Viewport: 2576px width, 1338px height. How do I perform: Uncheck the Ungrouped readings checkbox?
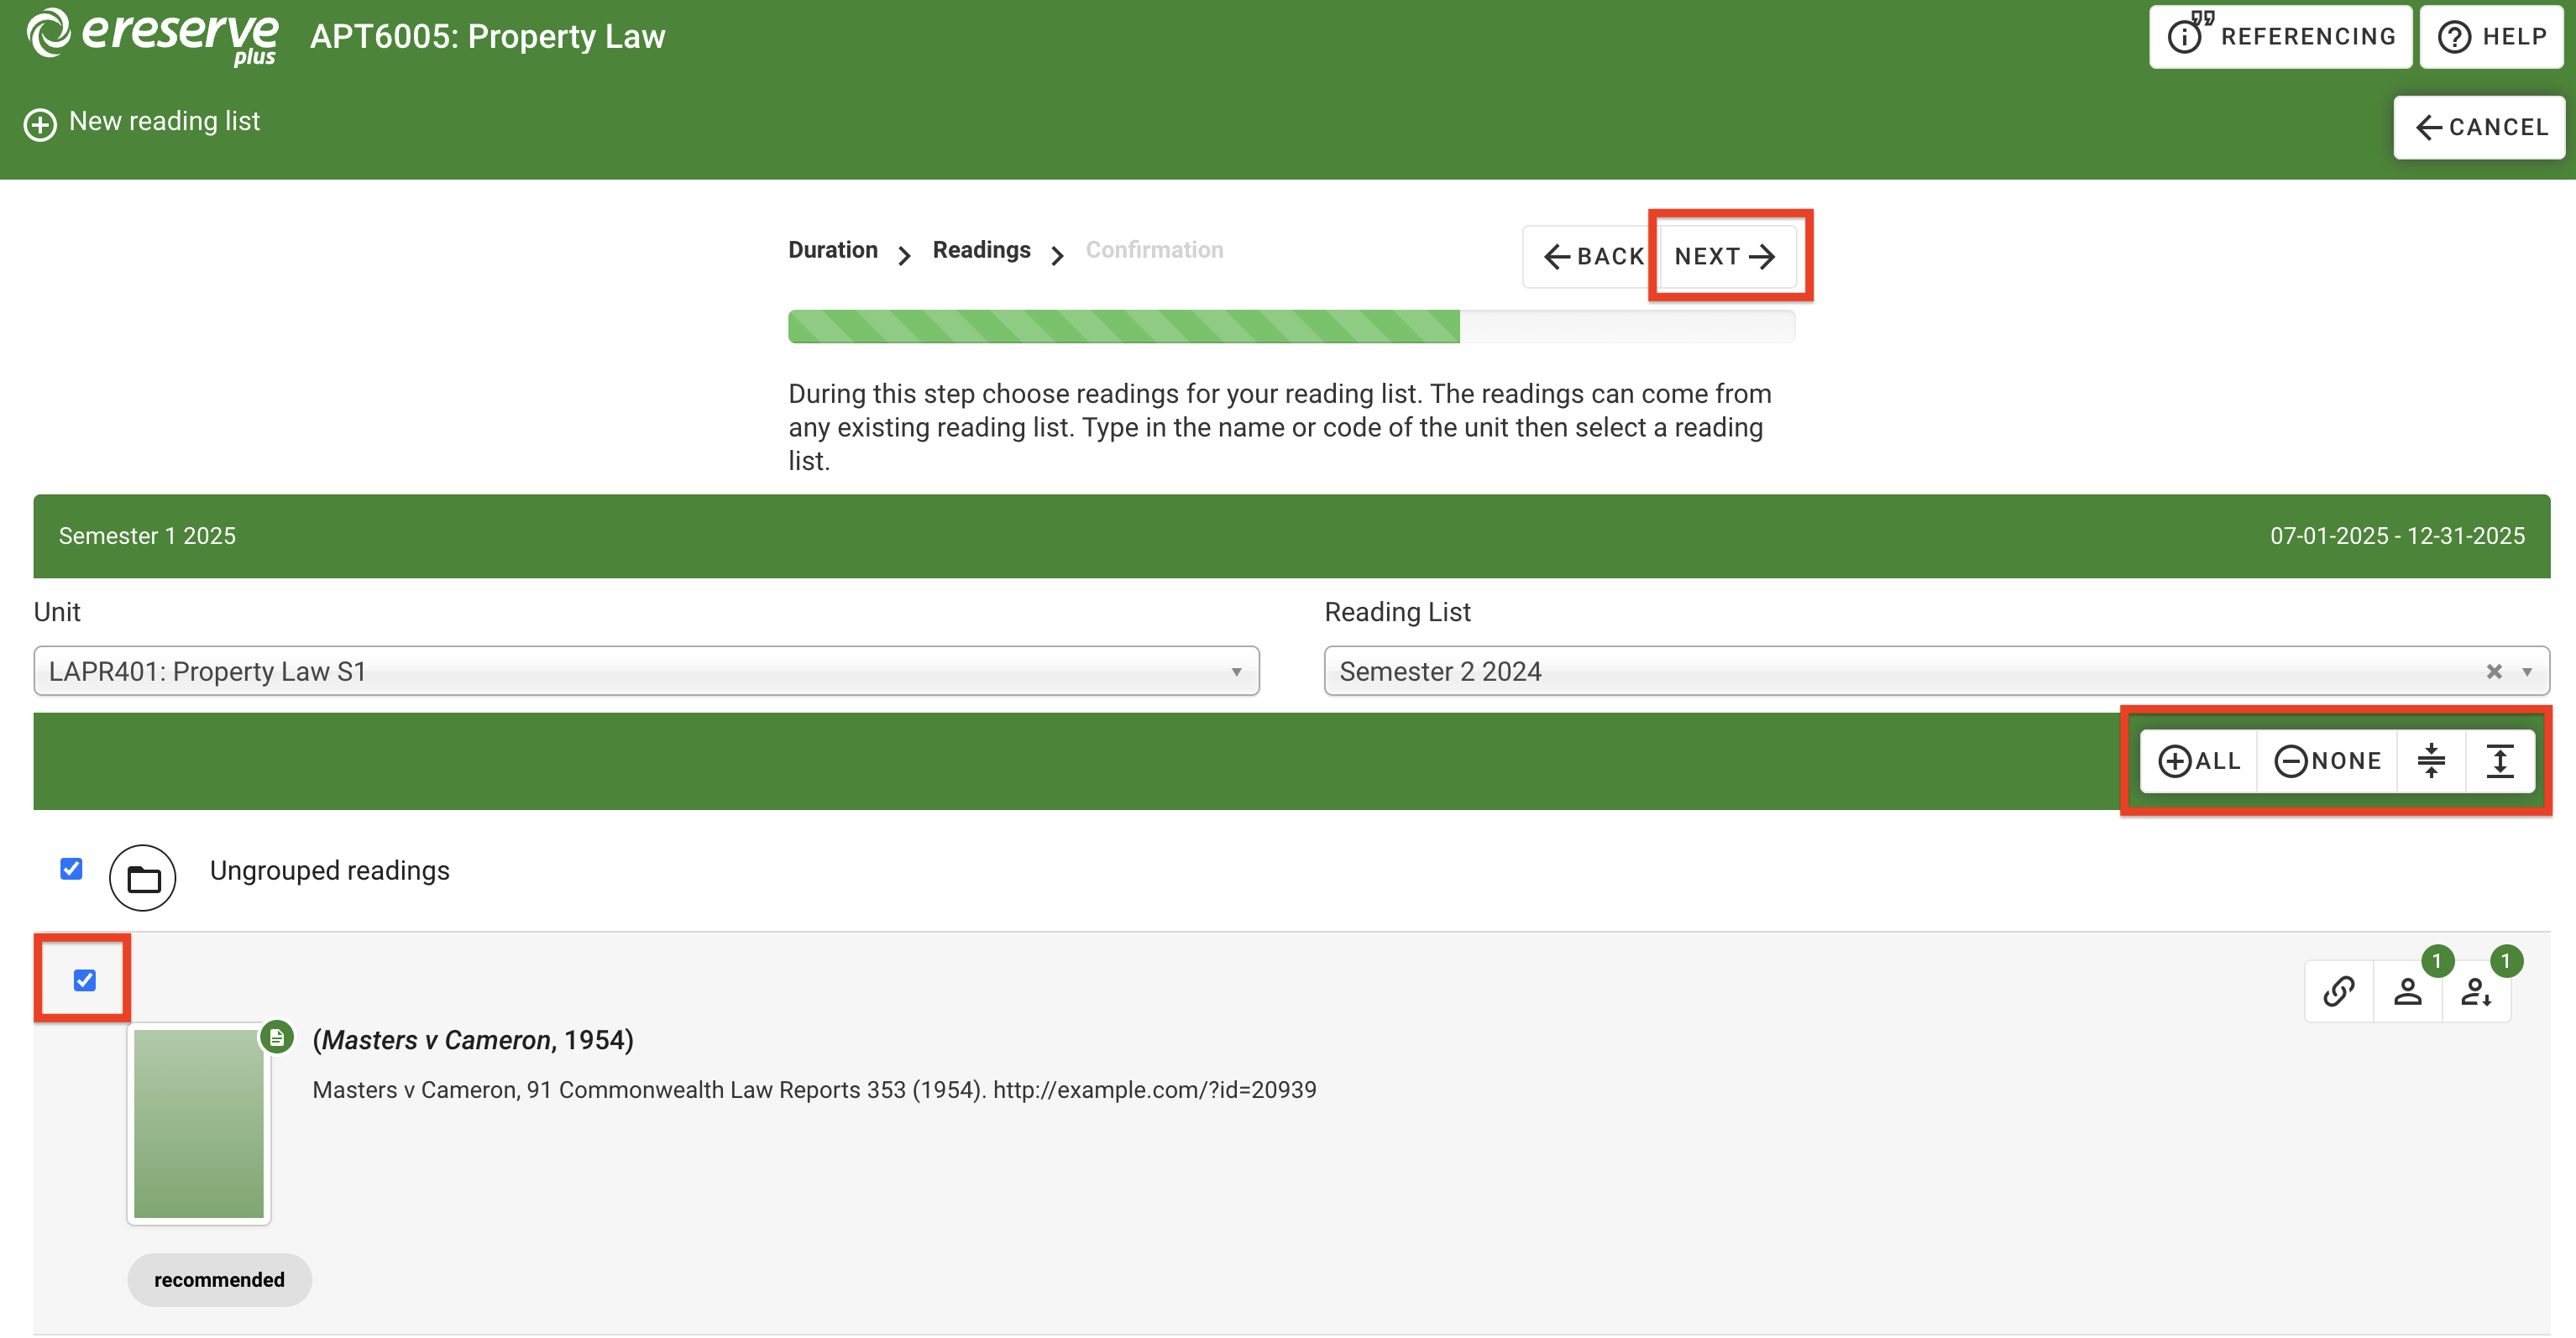point(71,869)
